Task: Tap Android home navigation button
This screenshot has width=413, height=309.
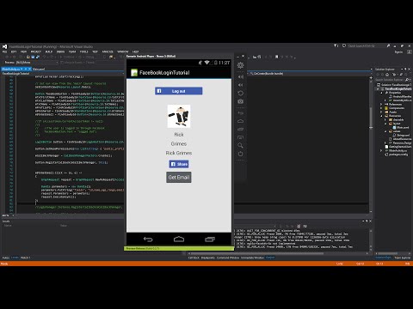Action: [179, 239]
